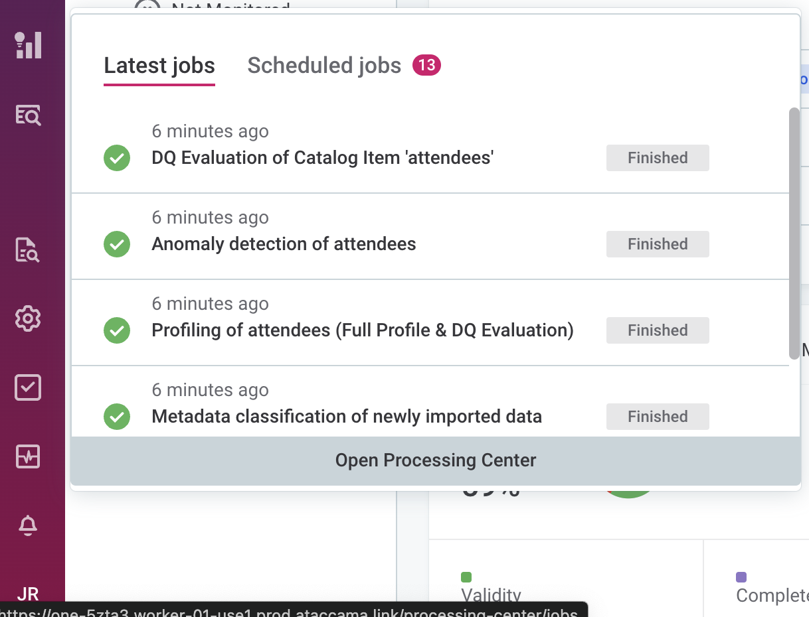This screenshot has height=617, width=809.
Task: Open the JR user profile avatar
Action: point(27,594)
